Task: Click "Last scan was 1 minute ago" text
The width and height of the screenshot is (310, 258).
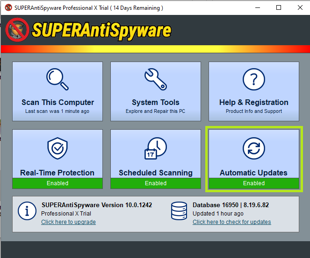Action: (58, 111)
